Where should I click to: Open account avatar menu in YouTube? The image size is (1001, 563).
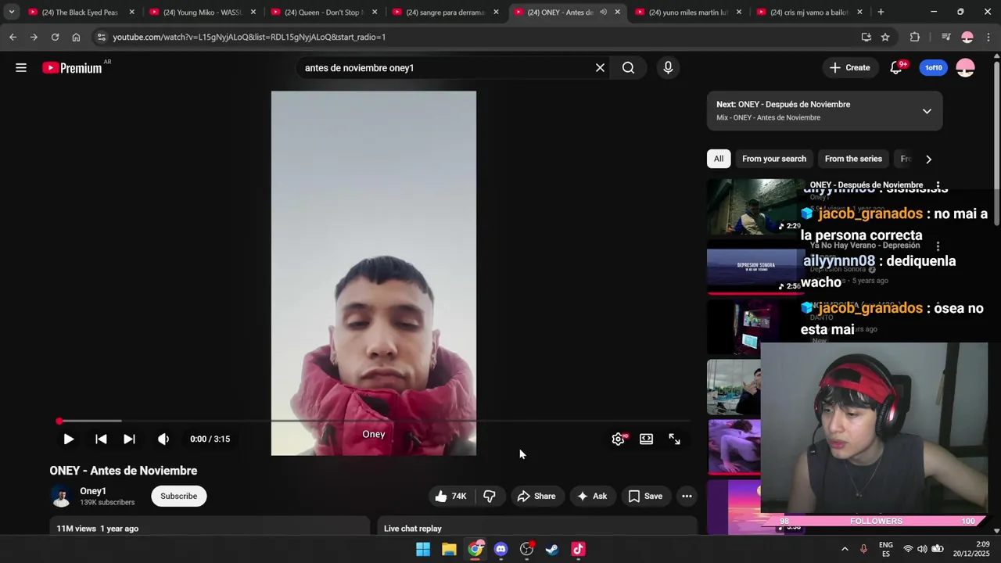click(965, 68)
